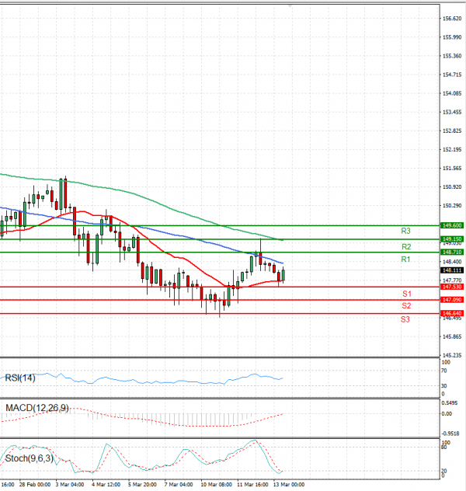Viewport: 466px width, 491px height.
Task: Click the S3 support label
Action: pyautogui.click(x=405, y=319)
